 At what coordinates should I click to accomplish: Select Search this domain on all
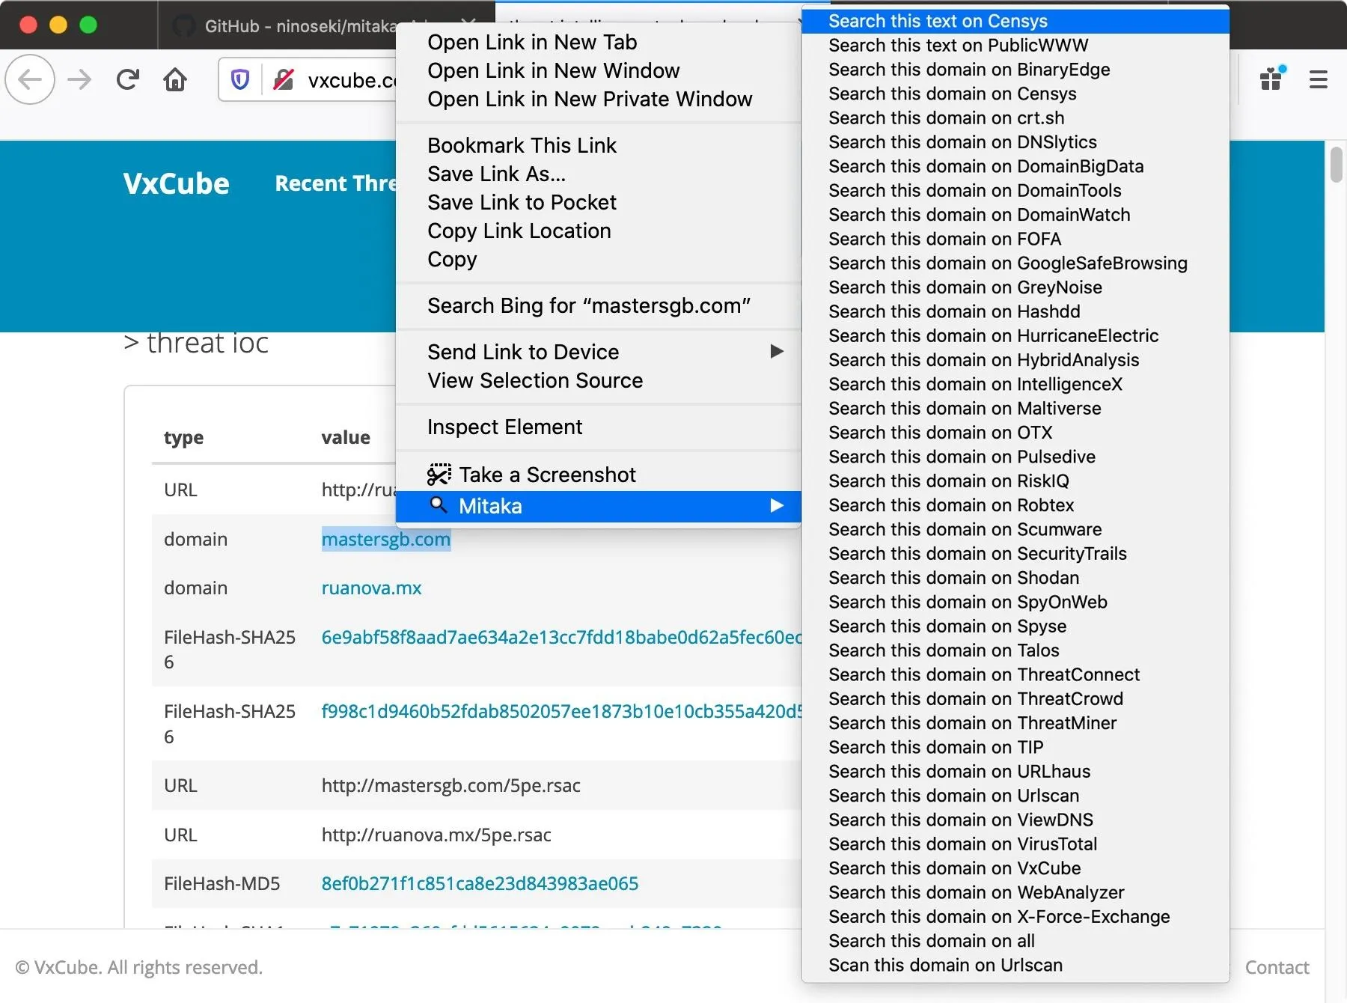[1015, 941]
